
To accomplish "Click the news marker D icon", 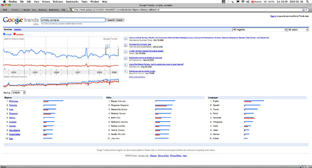I will pos(125,58).
